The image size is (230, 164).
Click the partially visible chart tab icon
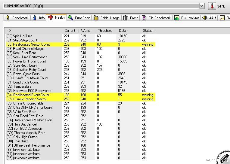pos(222,18)
